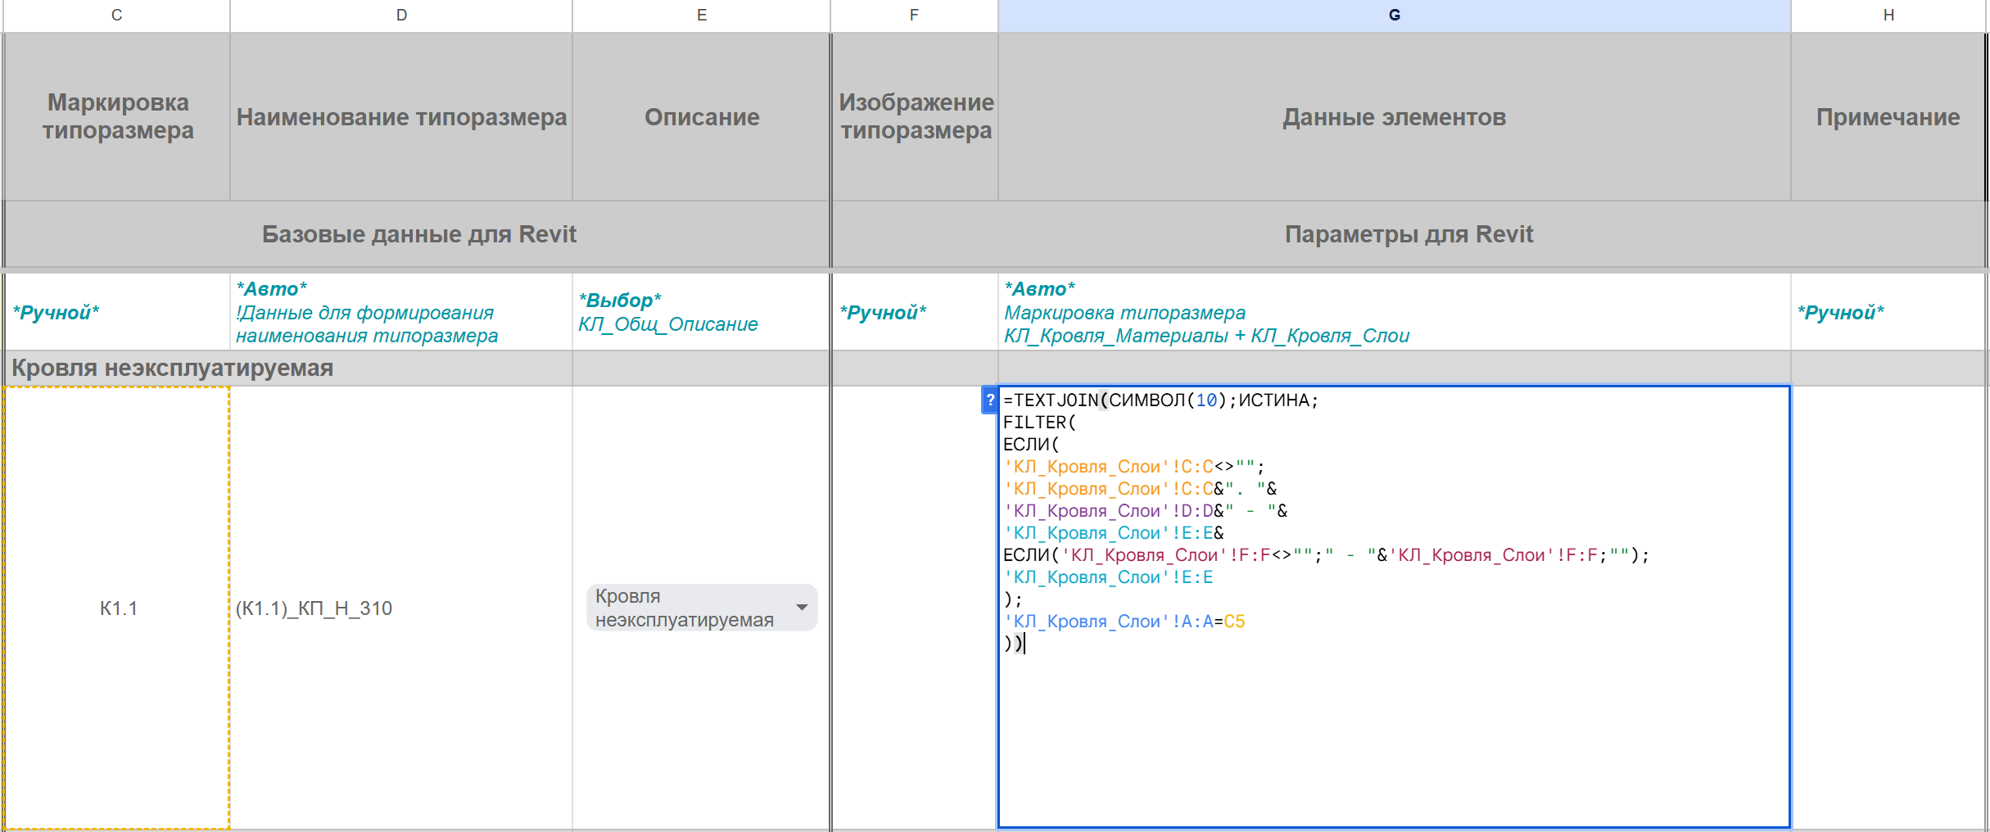The height and width of the screenshot is (832, 1990).
Task: Select the Базовые данные для Revit merged cell
Action: 418,234
